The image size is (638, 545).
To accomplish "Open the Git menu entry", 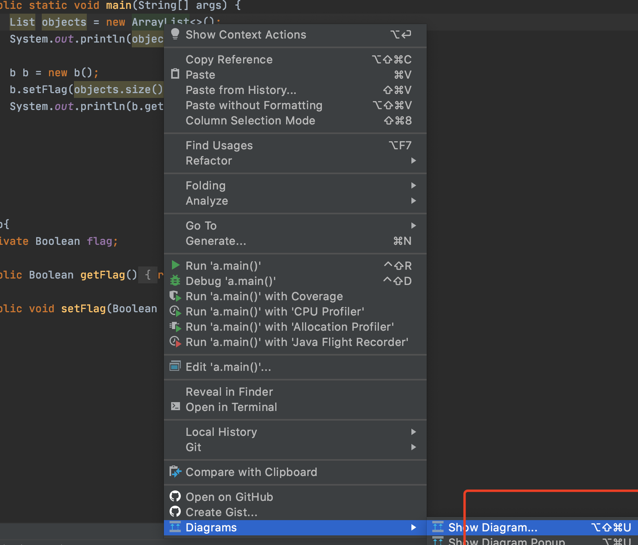I will tap(295, 447).
